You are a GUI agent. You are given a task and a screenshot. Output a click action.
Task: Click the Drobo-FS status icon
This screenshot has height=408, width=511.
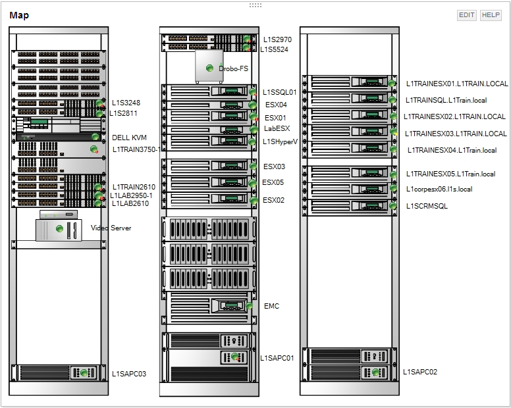tap(209, 68)
